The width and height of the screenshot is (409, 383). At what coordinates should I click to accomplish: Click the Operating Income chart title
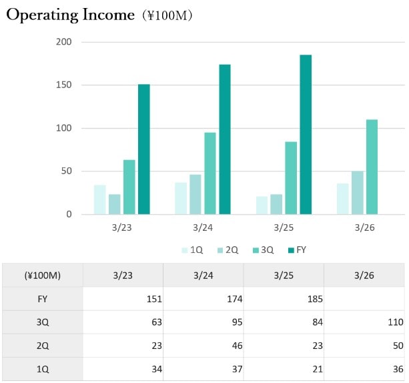coord(70,15)
